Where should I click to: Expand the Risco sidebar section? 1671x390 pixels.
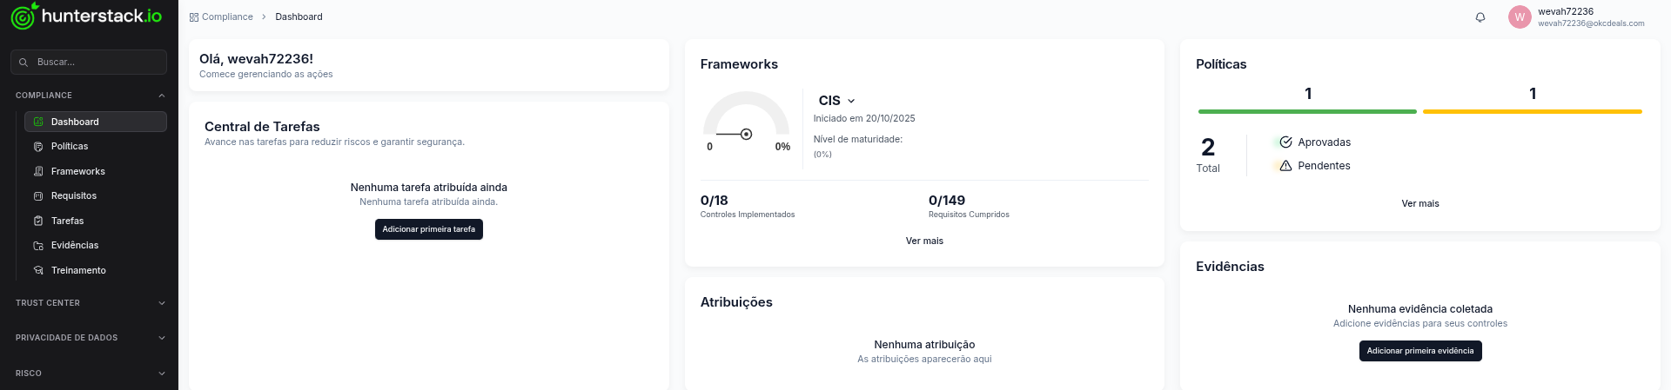coord(161,373)
